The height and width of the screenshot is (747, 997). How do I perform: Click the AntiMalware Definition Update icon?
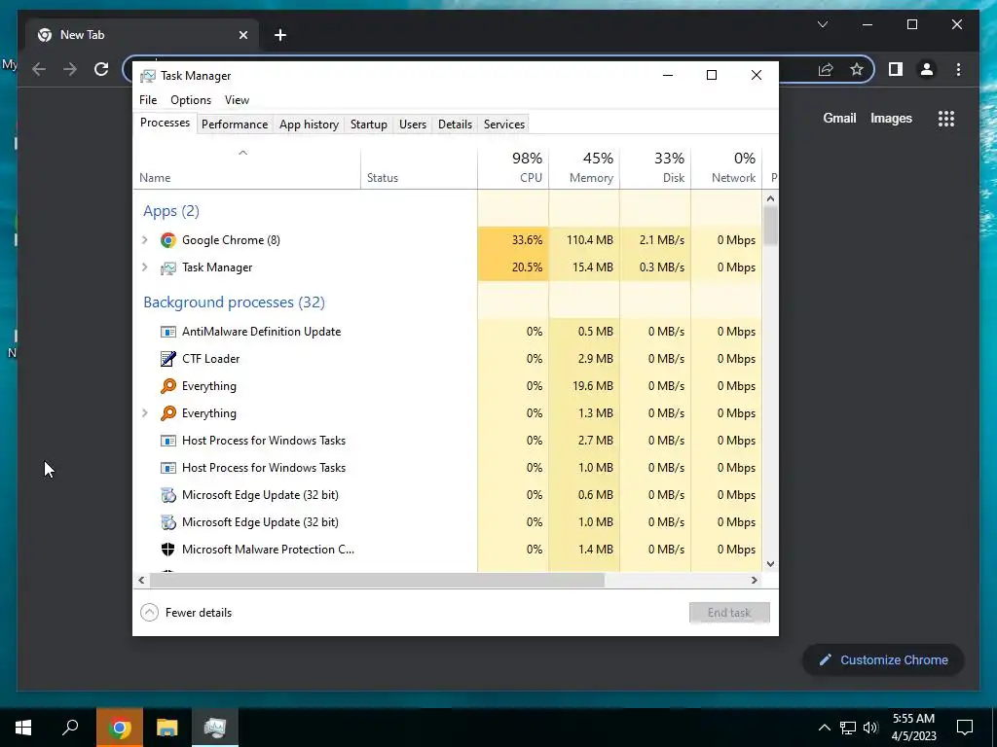pos(167,332)
